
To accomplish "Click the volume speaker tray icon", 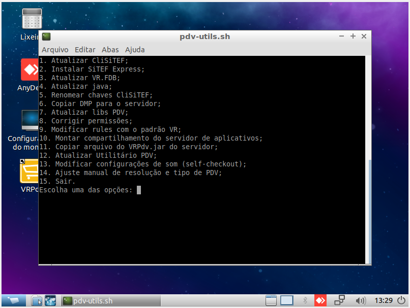I will click(x=361, y=300).
